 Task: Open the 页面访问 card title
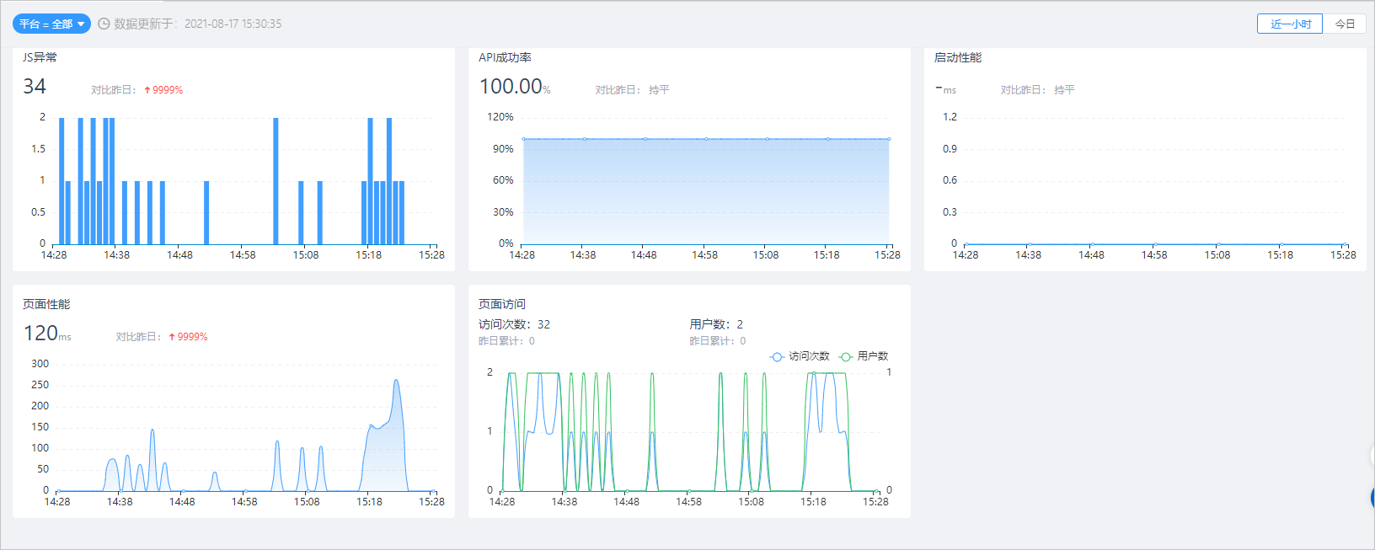click(502, 304)
